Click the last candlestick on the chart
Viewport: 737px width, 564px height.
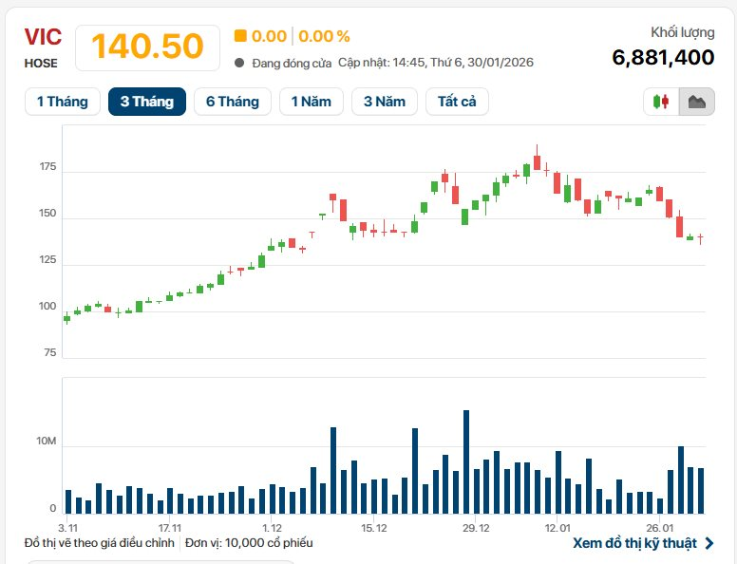coord(701,238)
